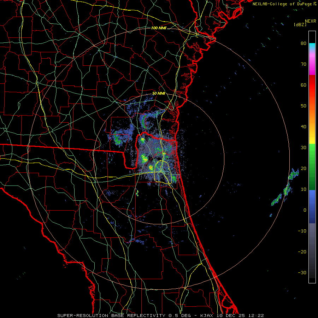Click the [dBZ] unit label

[x=300, y=24]
